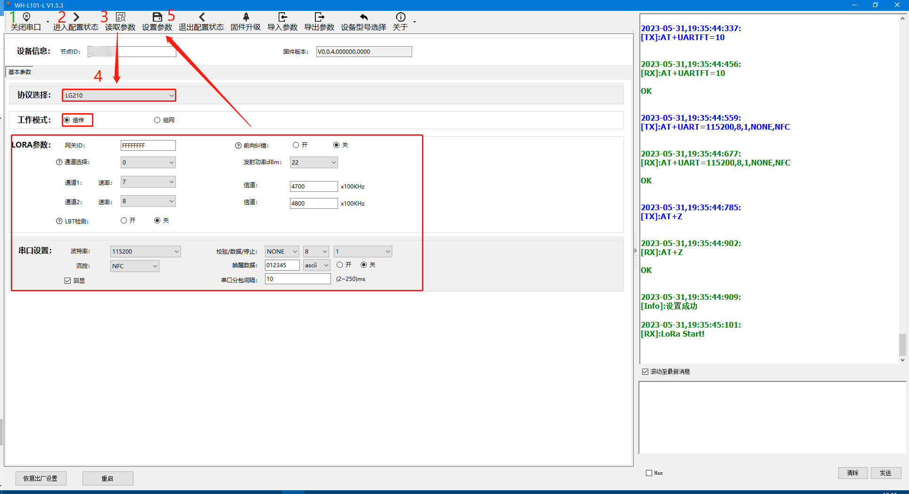Click the 导出参数 export icon
This screenshot has height=494, width=909.
point(319,17)
